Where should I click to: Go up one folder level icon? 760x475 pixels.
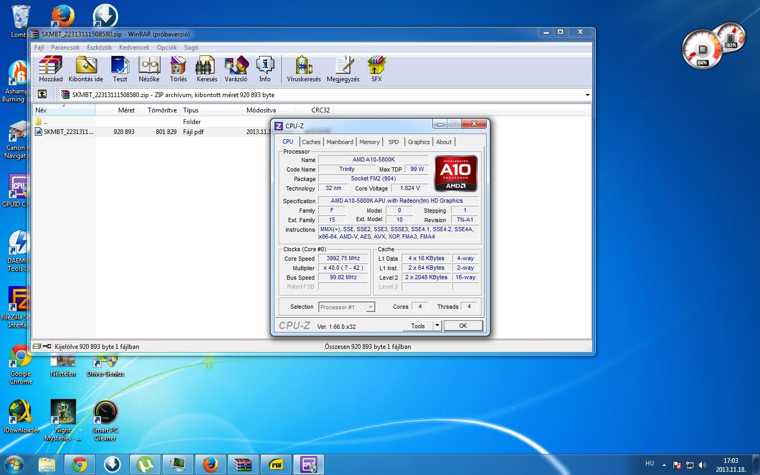coord(42,94)
